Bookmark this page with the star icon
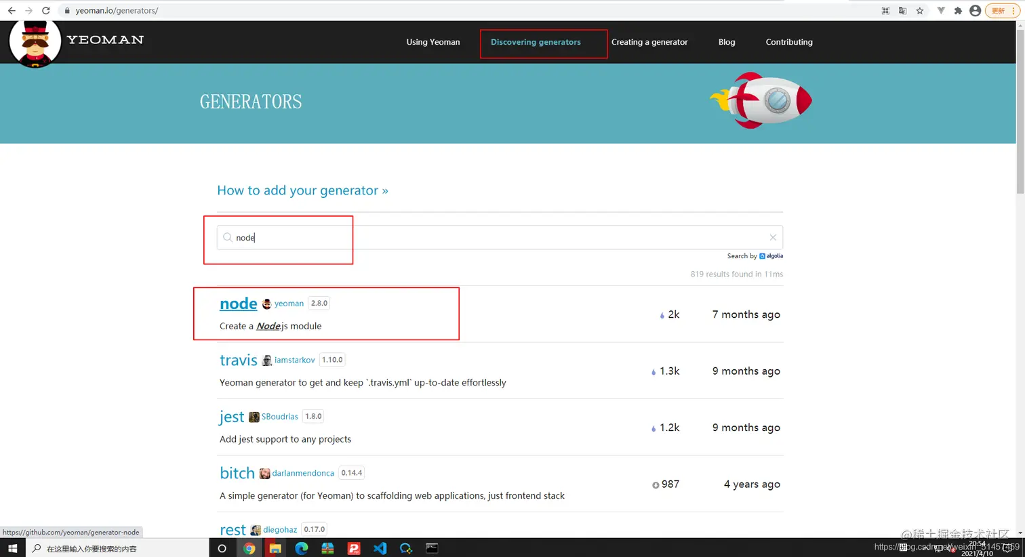1025x557 pixels. [920, 10]
